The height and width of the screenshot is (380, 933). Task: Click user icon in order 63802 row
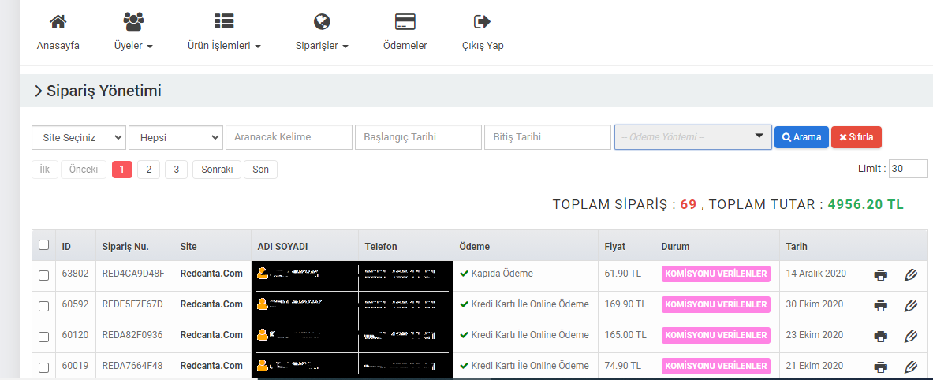(x=263, y=274)
